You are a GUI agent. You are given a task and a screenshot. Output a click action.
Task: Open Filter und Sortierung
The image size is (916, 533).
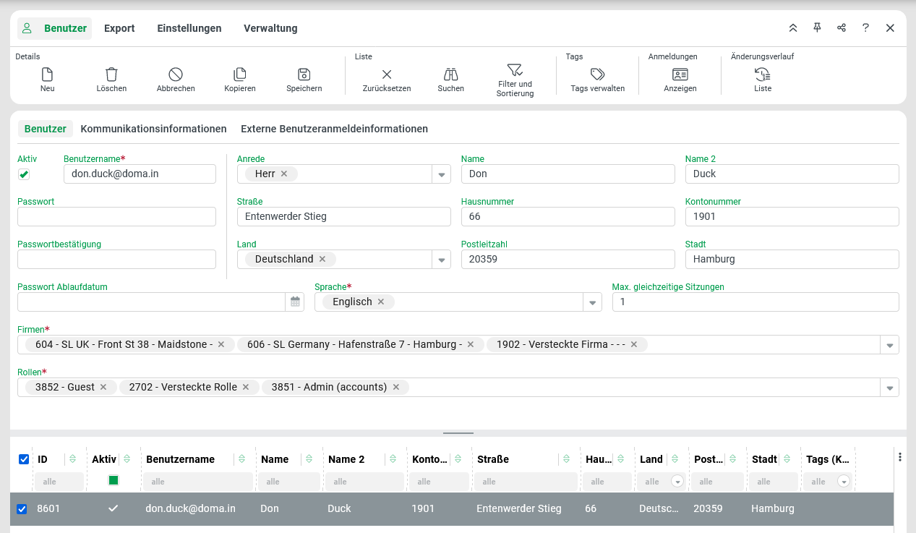(x=515, y=70)
